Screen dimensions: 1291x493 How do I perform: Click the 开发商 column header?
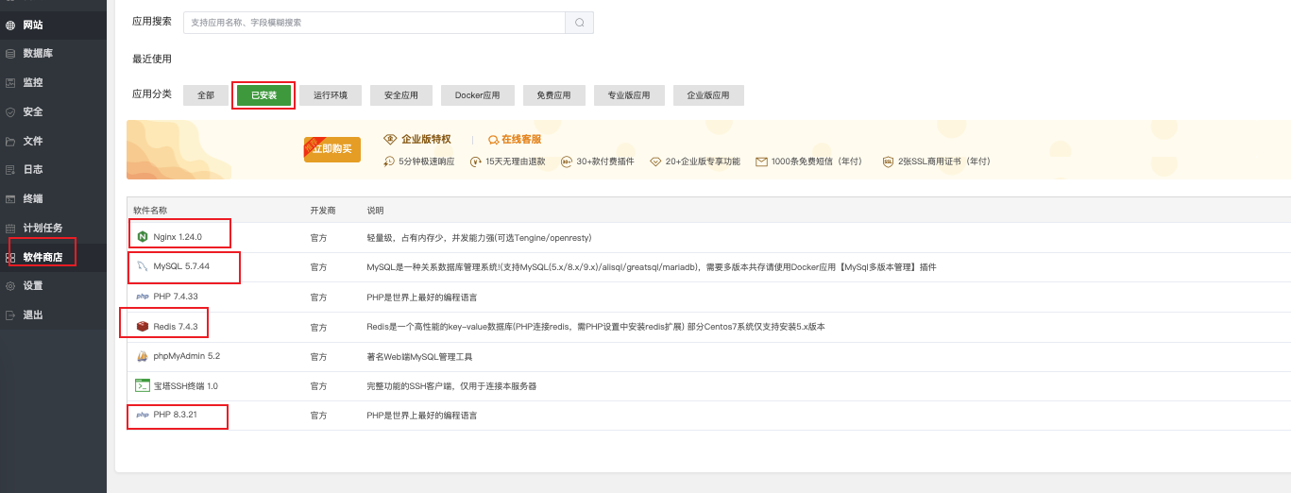[x=323, y=210]
